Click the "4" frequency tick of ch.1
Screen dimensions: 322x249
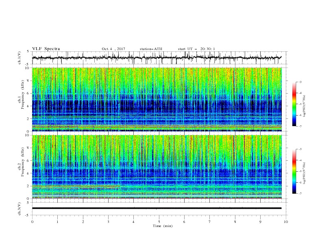click(28, 106)
